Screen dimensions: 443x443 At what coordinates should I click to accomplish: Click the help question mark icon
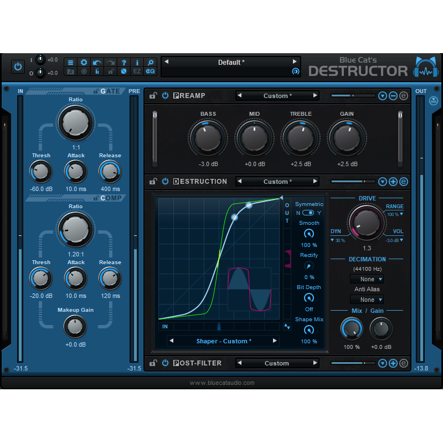(124, 62)
